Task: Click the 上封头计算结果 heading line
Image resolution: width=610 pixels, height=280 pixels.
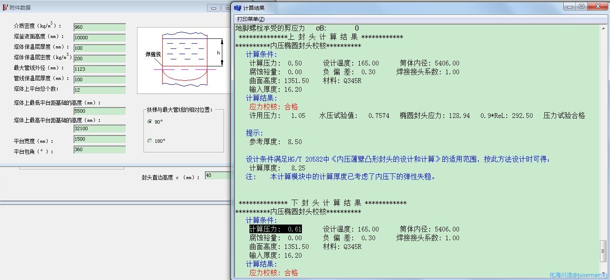Action: coord(321,37)
